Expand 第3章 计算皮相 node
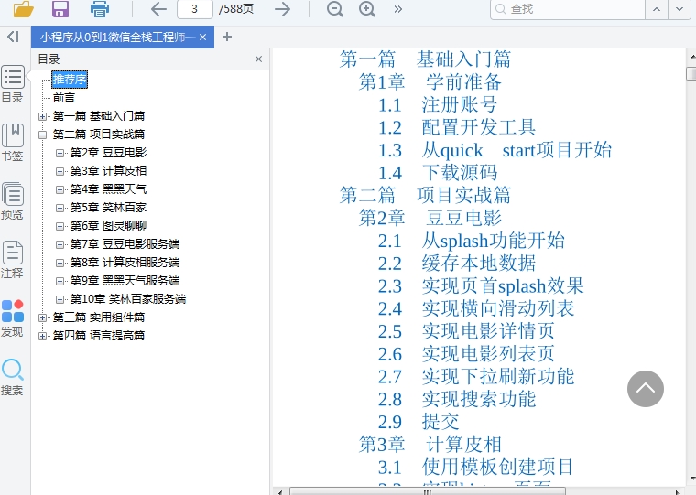This screenshot has height=495, width=696. point(60,171)
